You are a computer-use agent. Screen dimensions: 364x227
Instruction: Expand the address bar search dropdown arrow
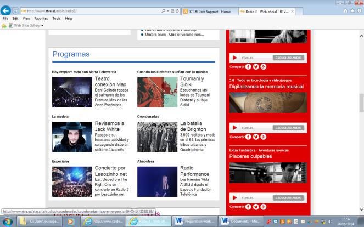point(168,11)
